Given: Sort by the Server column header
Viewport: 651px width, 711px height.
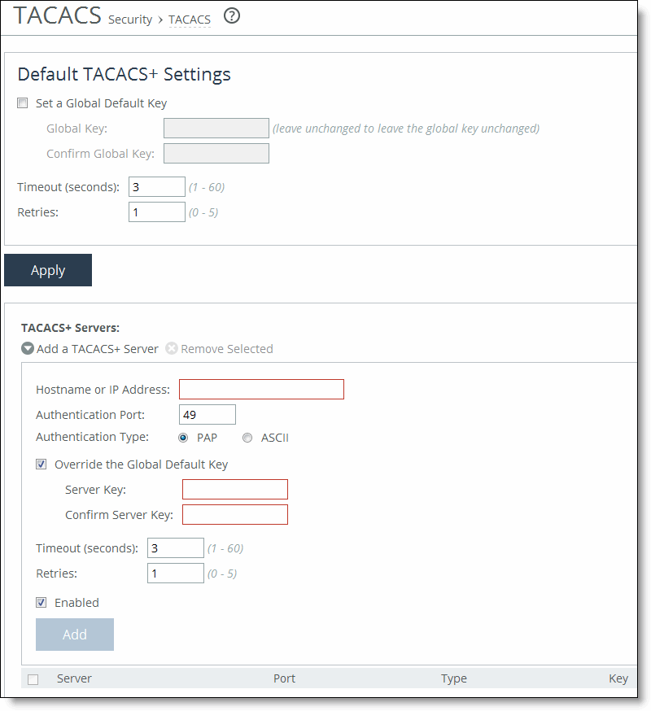Looking at the screenshot, I should [x=74, y=678].
